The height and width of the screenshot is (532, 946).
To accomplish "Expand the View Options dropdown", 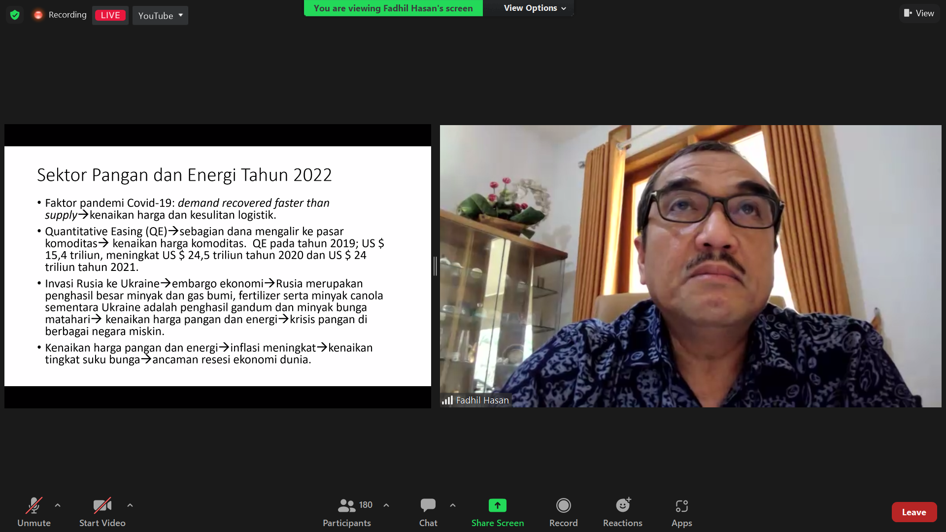I will [x=535, y=8].
